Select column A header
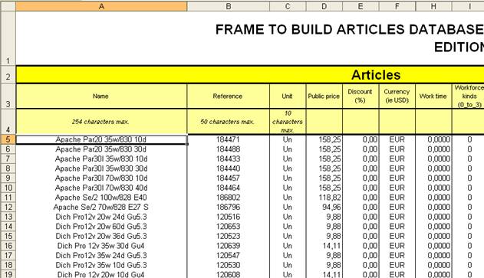 (101, 6)
